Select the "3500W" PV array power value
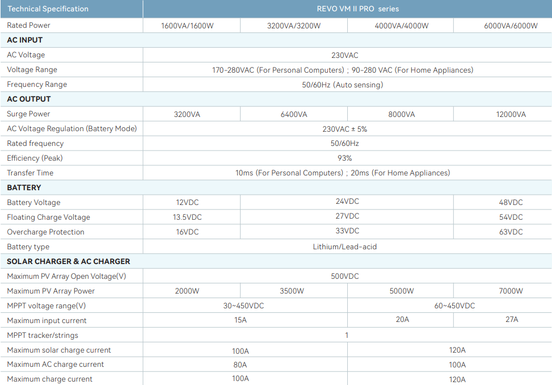This screenshot has height=385, width=552. pos(292,291)
